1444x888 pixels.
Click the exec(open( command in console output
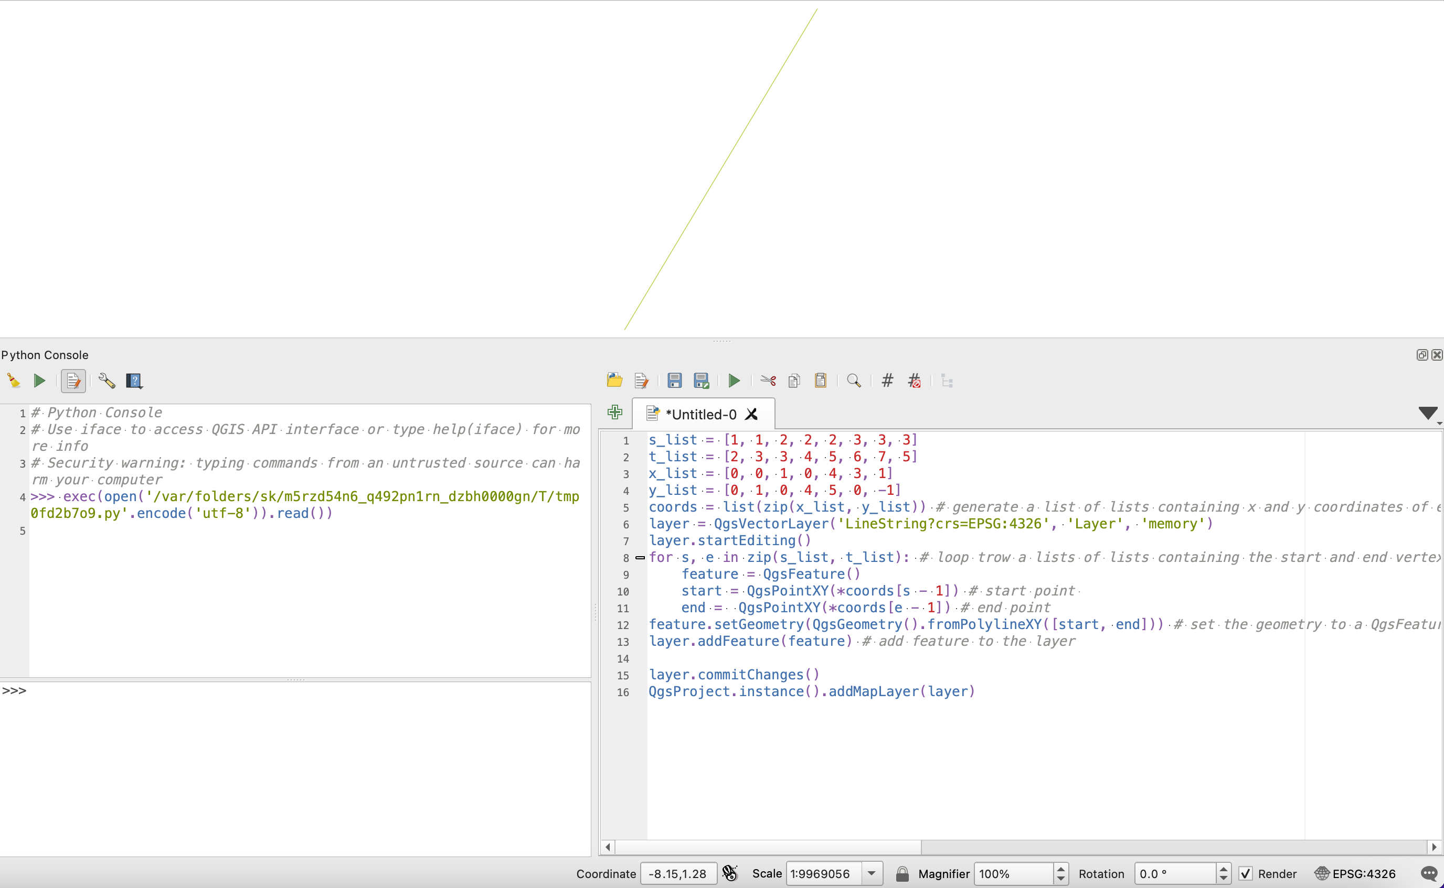click(x=305, y=505)
